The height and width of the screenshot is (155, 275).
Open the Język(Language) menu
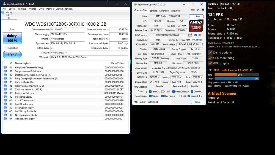click(65, 9)
